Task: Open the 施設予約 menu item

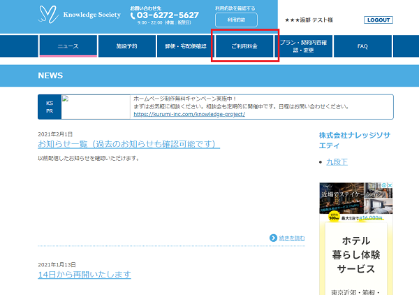Action: click(126, 46)
